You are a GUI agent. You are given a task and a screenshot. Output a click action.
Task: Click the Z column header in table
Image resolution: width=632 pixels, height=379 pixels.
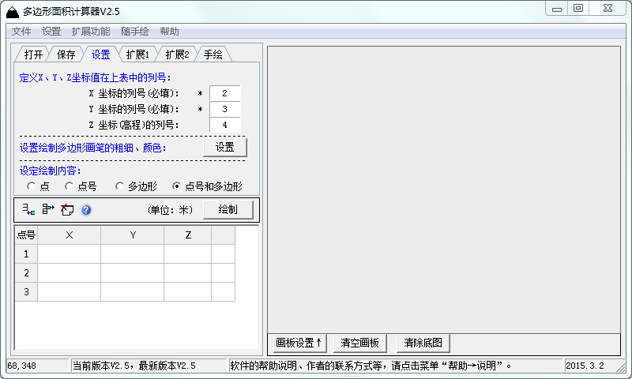(x=188, y=235)
